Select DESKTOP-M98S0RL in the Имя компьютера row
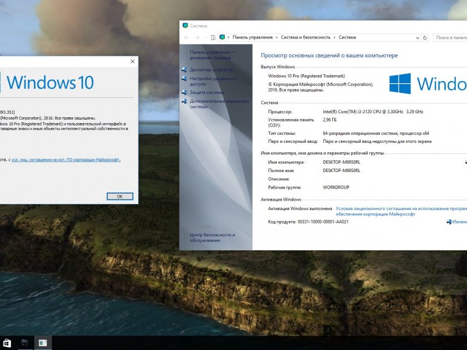This screenshot has height=350, width=467. click(341, 162)
